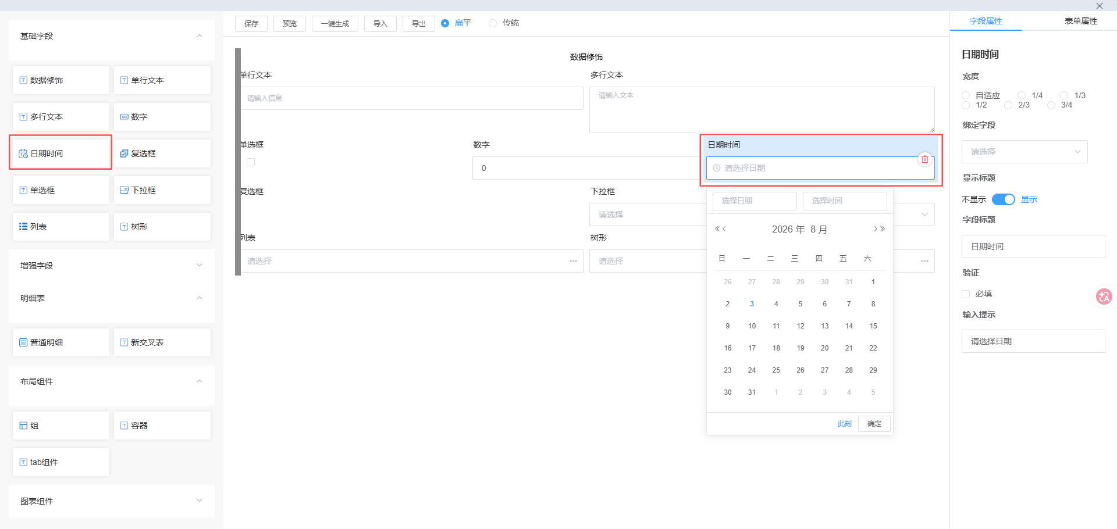The image size is (1117, 529).
Task: Select highlighted day 3 in the first August week
Action: pos(752,304)
